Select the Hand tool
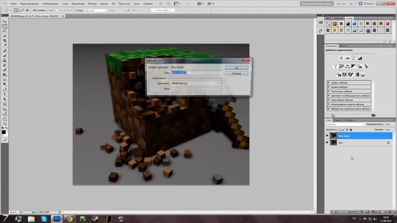The height and width of the screenshot is (223, 397). pos(4,119)
